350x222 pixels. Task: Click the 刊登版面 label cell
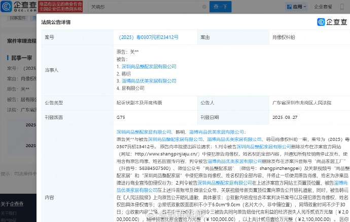click(77, 117)
